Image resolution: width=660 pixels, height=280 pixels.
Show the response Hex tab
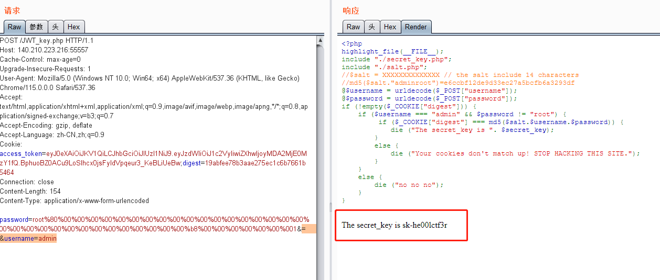[x=390, y=27]
